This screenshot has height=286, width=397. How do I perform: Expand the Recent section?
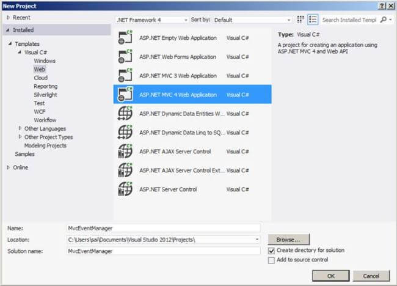[8, 18]
